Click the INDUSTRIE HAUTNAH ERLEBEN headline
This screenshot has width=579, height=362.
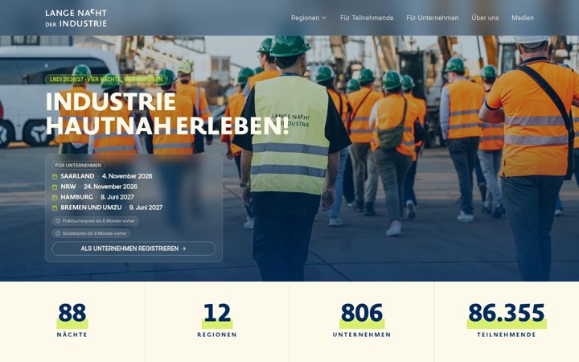tap(167, 113)
